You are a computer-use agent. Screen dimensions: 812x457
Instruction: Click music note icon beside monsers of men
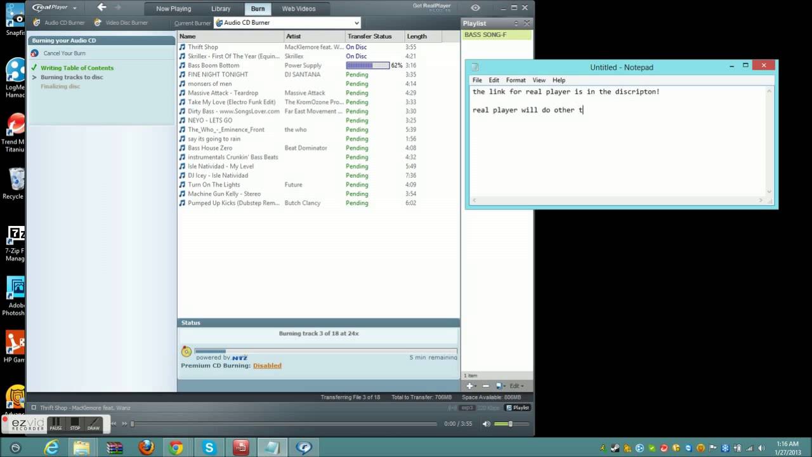point(182,84)
